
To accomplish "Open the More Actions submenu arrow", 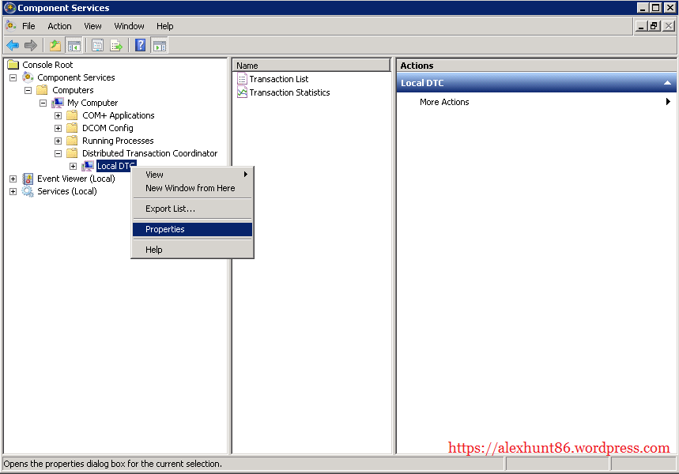I will [668, 101].
